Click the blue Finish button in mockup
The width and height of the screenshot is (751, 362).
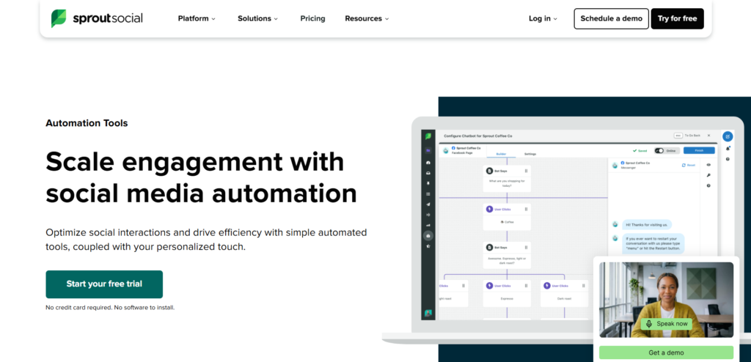point(699,150)
